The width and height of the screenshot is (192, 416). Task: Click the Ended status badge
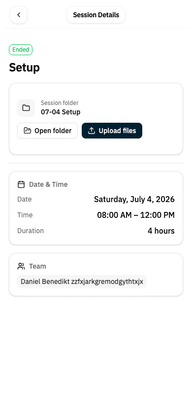(x=21, y=50)
